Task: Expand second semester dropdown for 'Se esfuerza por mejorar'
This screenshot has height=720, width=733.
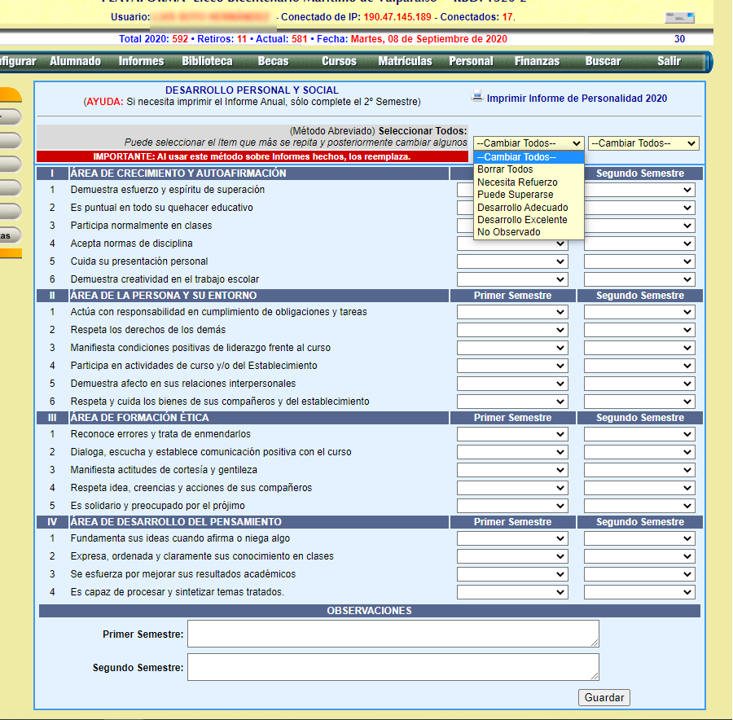Action: pos(639,574)
